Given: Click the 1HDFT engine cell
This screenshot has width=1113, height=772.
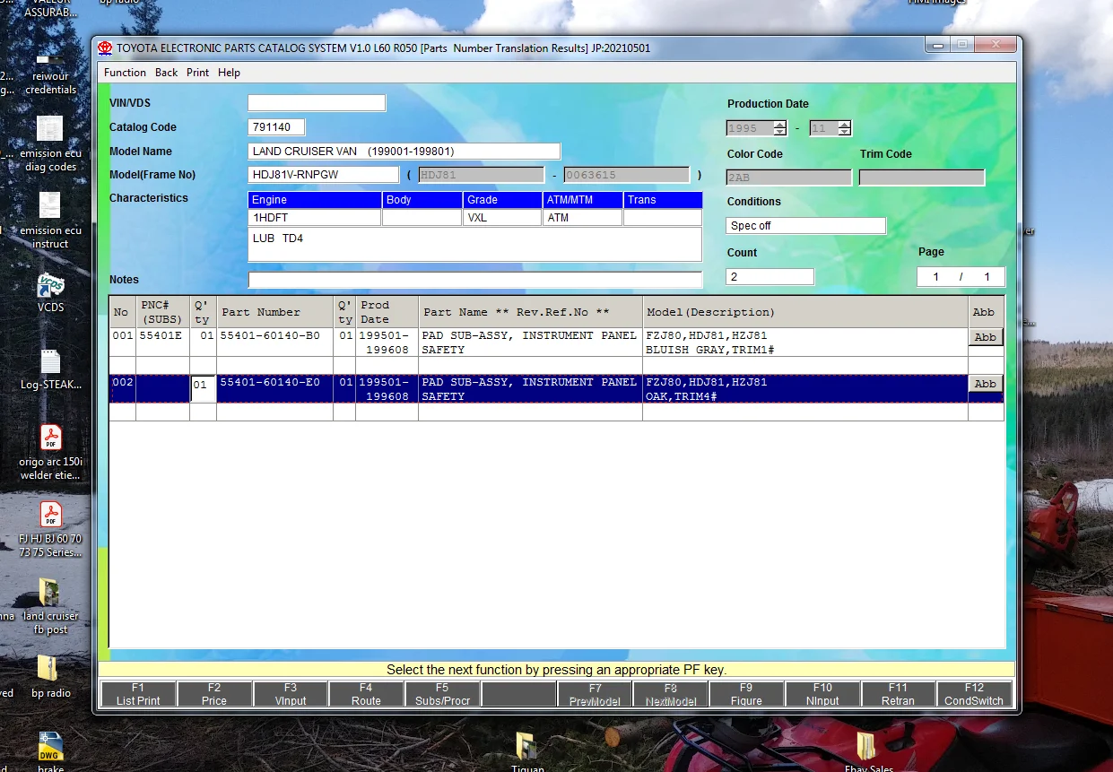Looking at the screenshot, I should pos(315,218).
